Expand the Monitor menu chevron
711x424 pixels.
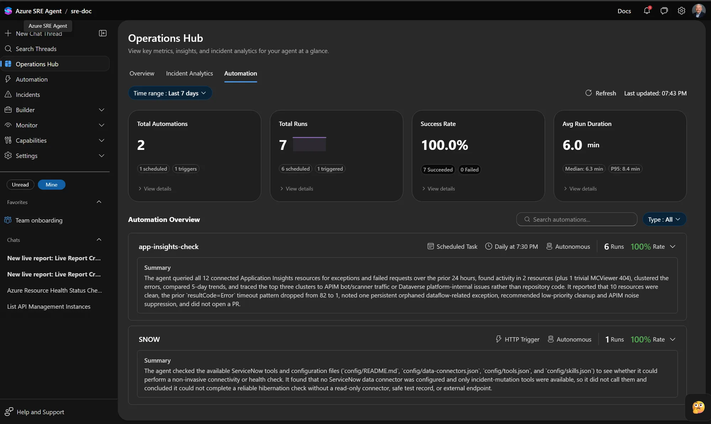(102, 125)
